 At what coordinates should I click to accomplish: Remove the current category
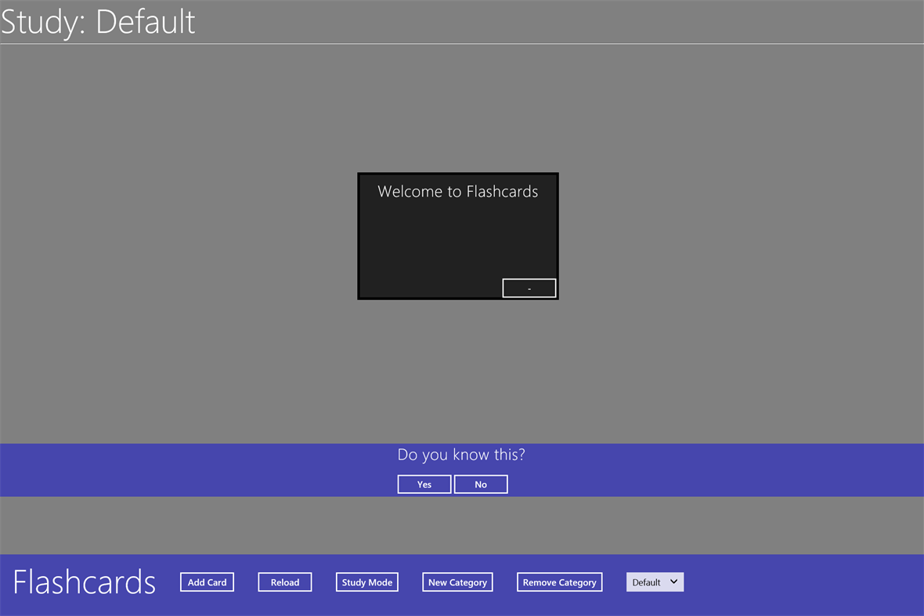(x=559, y=582)
